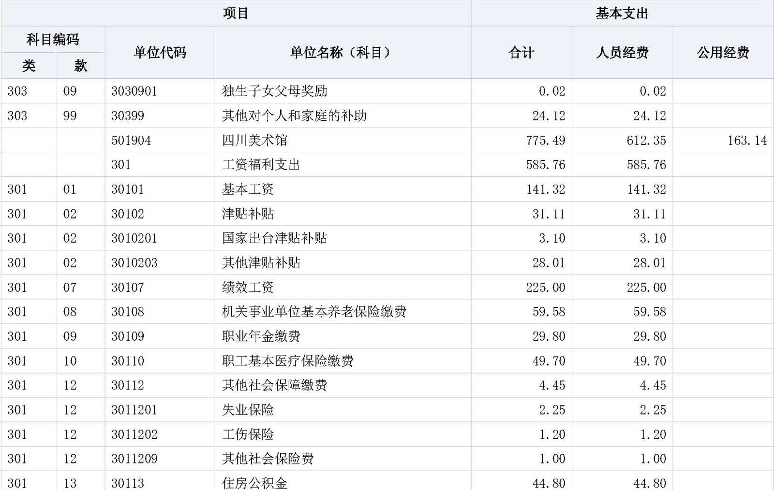Click unit code 30101
The height and width of the screenshot is (490, 774).
128,189
